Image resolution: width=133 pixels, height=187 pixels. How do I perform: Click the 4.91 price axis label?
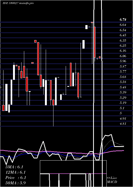point(123,118)
